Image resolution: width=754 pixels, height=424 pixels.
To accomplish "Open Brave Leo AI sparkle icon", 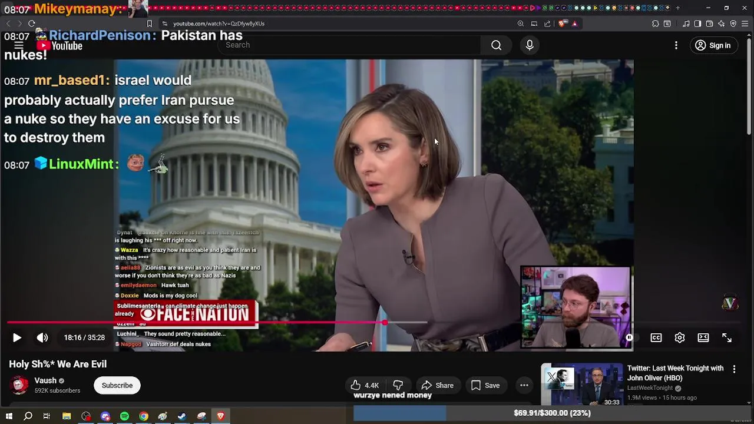I will [x=721, y=24].
